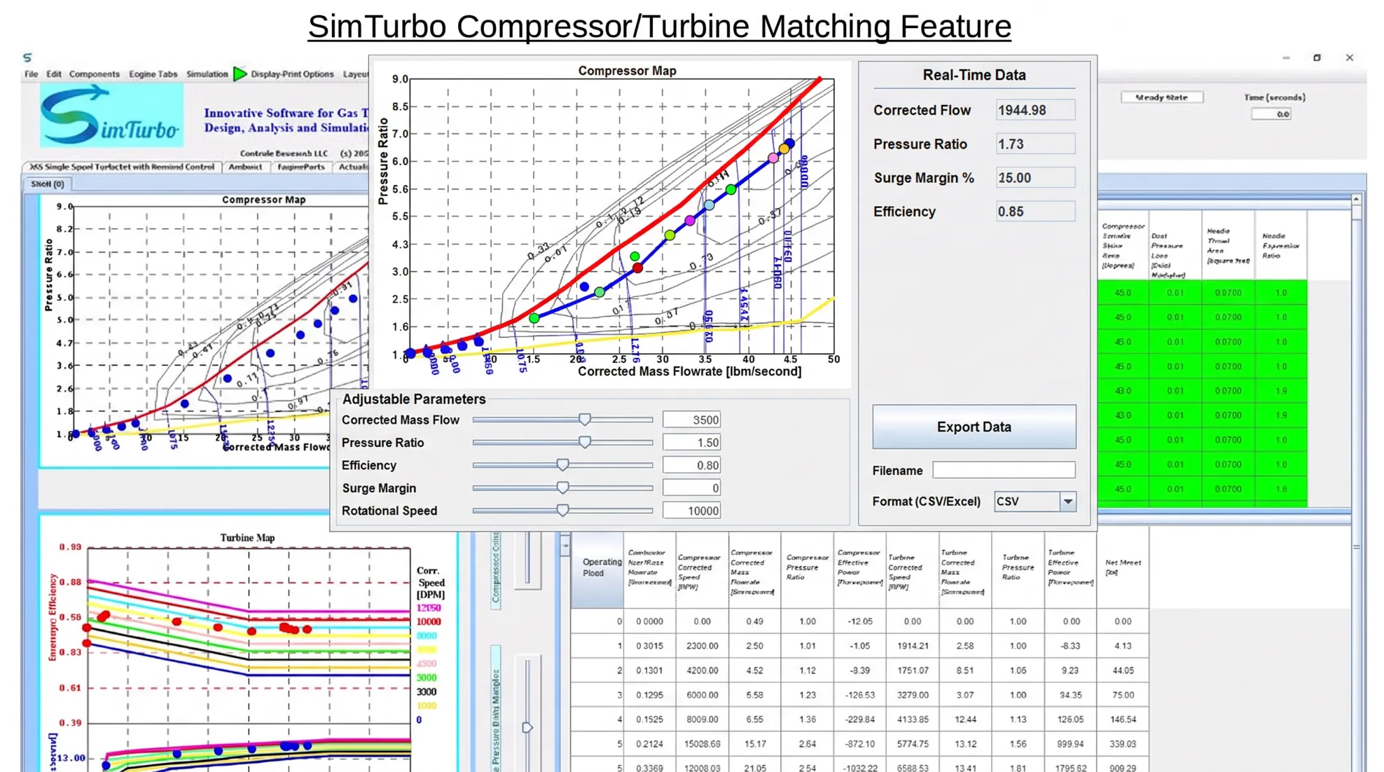Click the green Run simulation play icon
Screen dimensions: 1384x772
click(240, 74)
